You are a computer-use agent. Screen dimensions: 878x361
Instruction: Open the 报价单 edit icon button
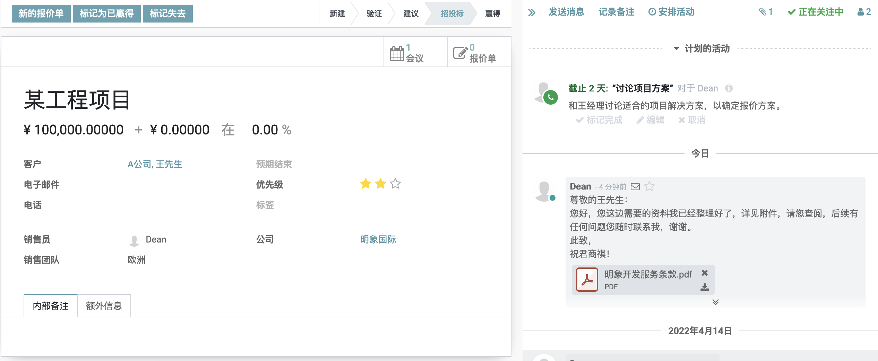(460, 53)
